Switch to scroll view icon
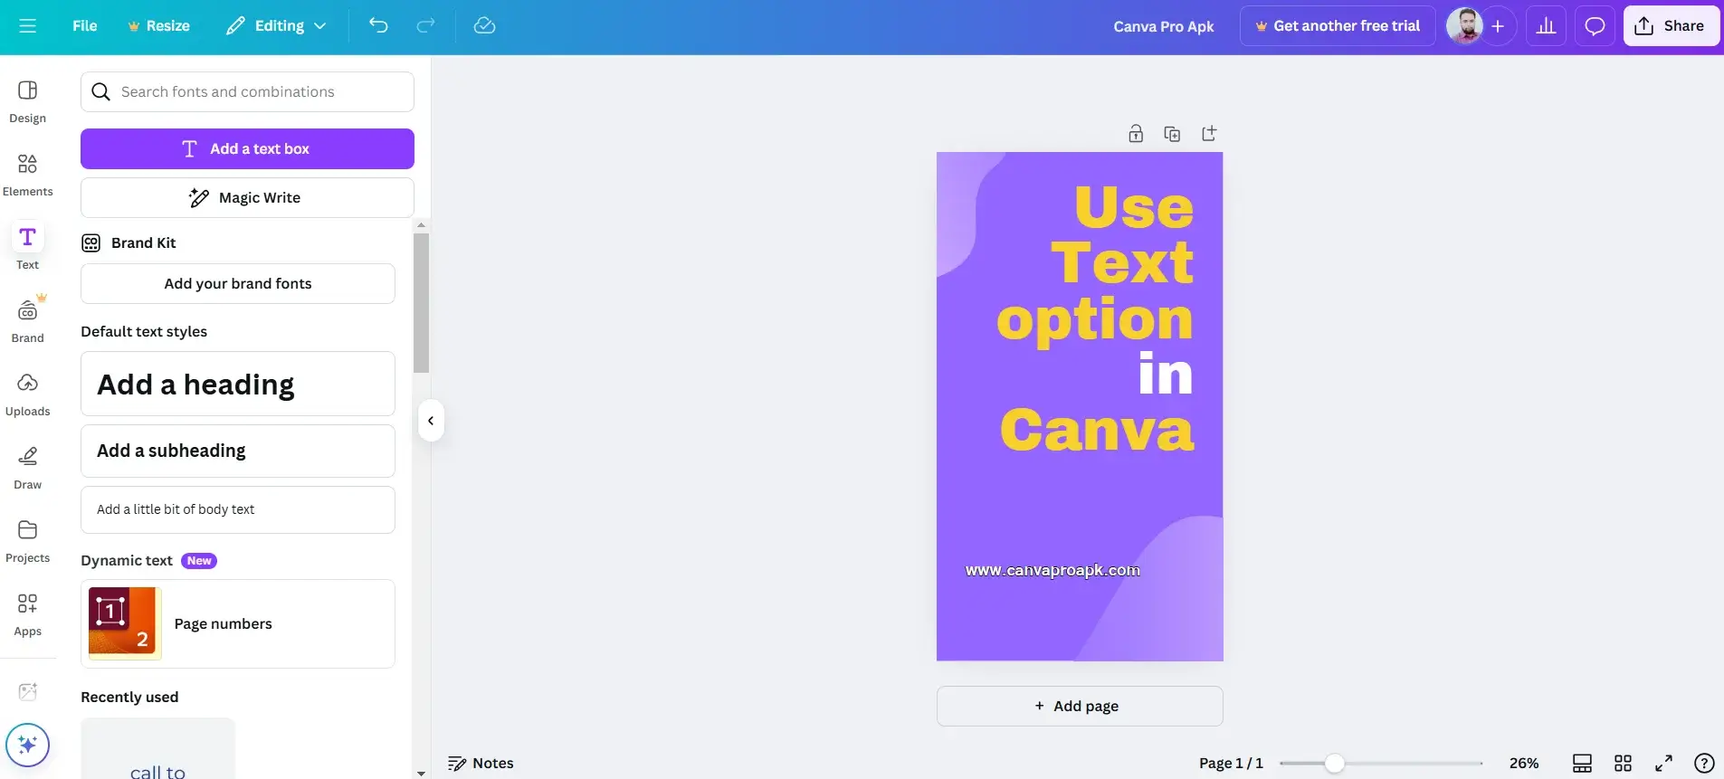Image resolution: width=1724 pixels, height=779 pixels. coord(1582,764)
